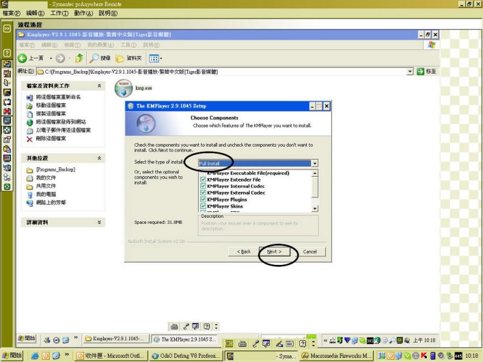Click the hand pointing at window icon in sidebar
The height and width of the screenshot is (362, 483).
pyautogui.click(x=7, y=139)
